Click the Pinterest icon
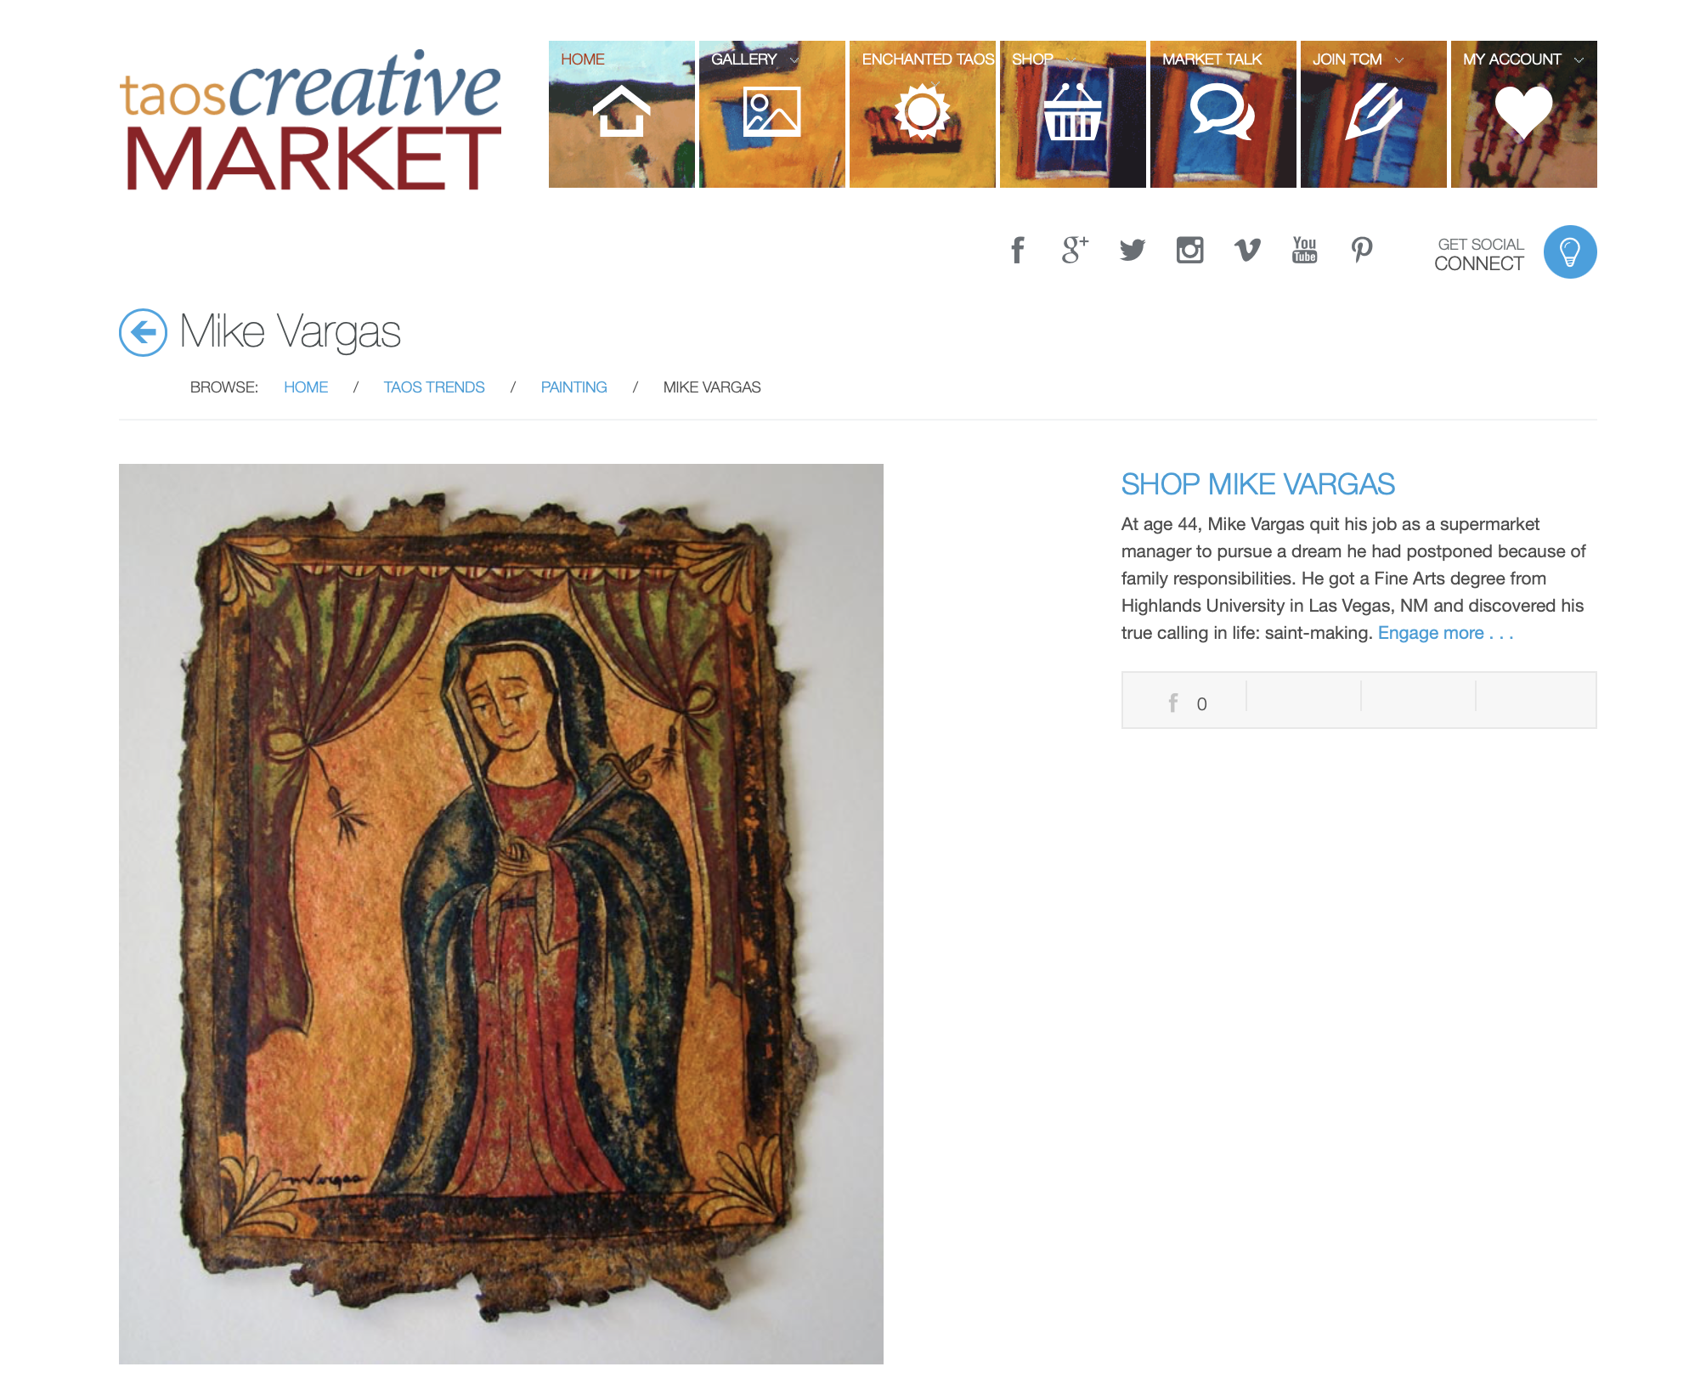This screenshot has height=1395, width=1706. tap(1362, 251)
